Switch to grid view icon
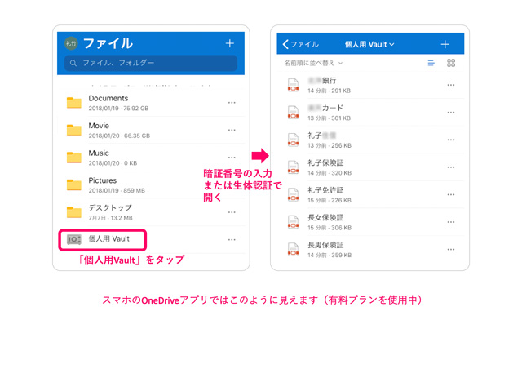The height and width of the screenshot is (369, 522). click(451, 63)
